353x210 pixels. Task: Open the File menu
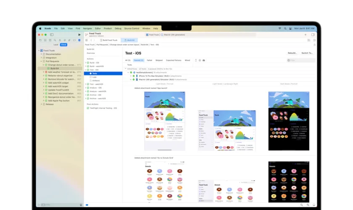[56, 29]
